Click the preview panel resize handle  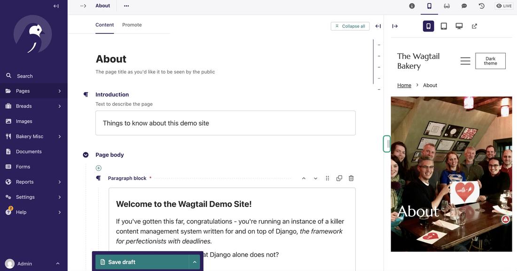tap(387, 144)
